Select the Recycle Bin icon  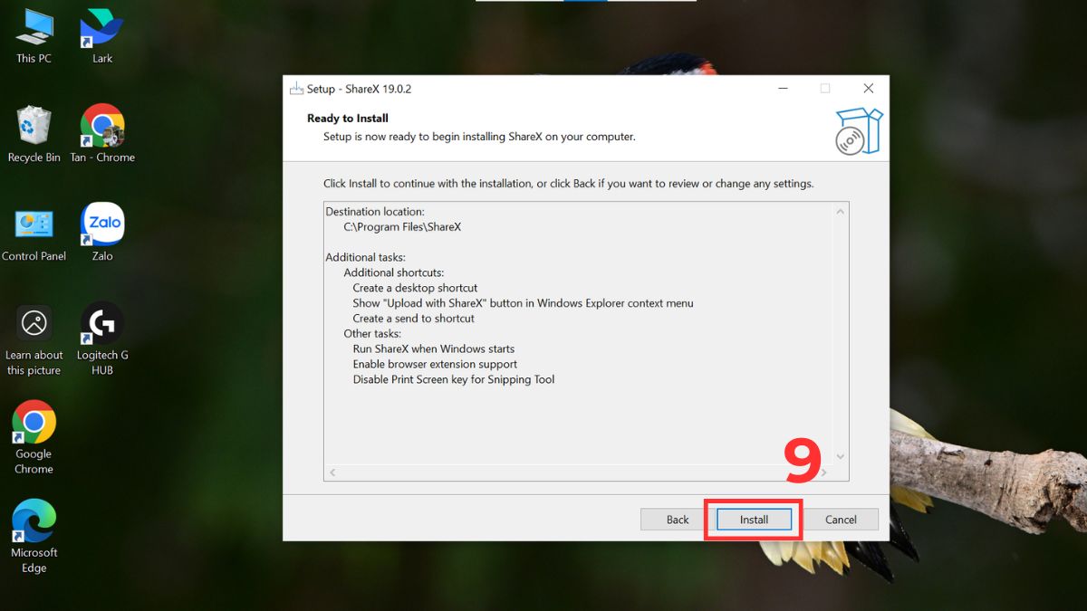pos(34,134)
